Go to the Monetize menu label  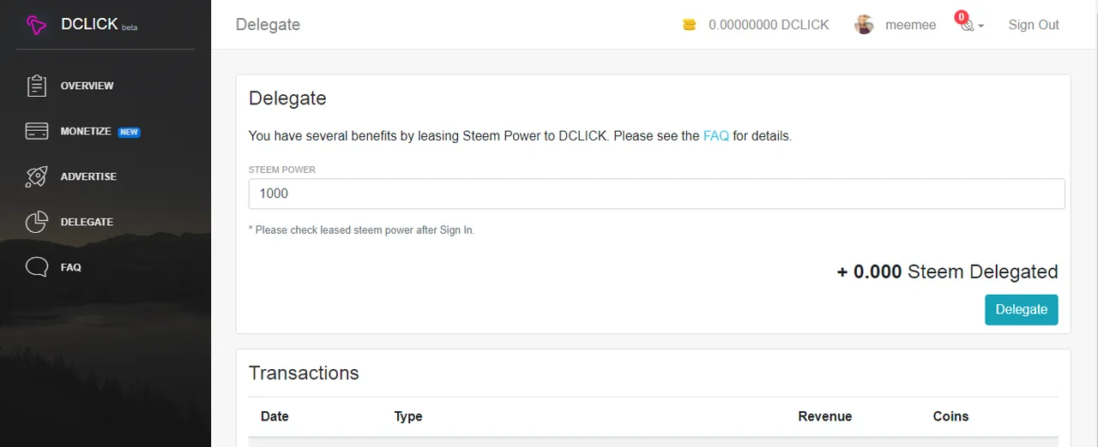coord(86,131)
